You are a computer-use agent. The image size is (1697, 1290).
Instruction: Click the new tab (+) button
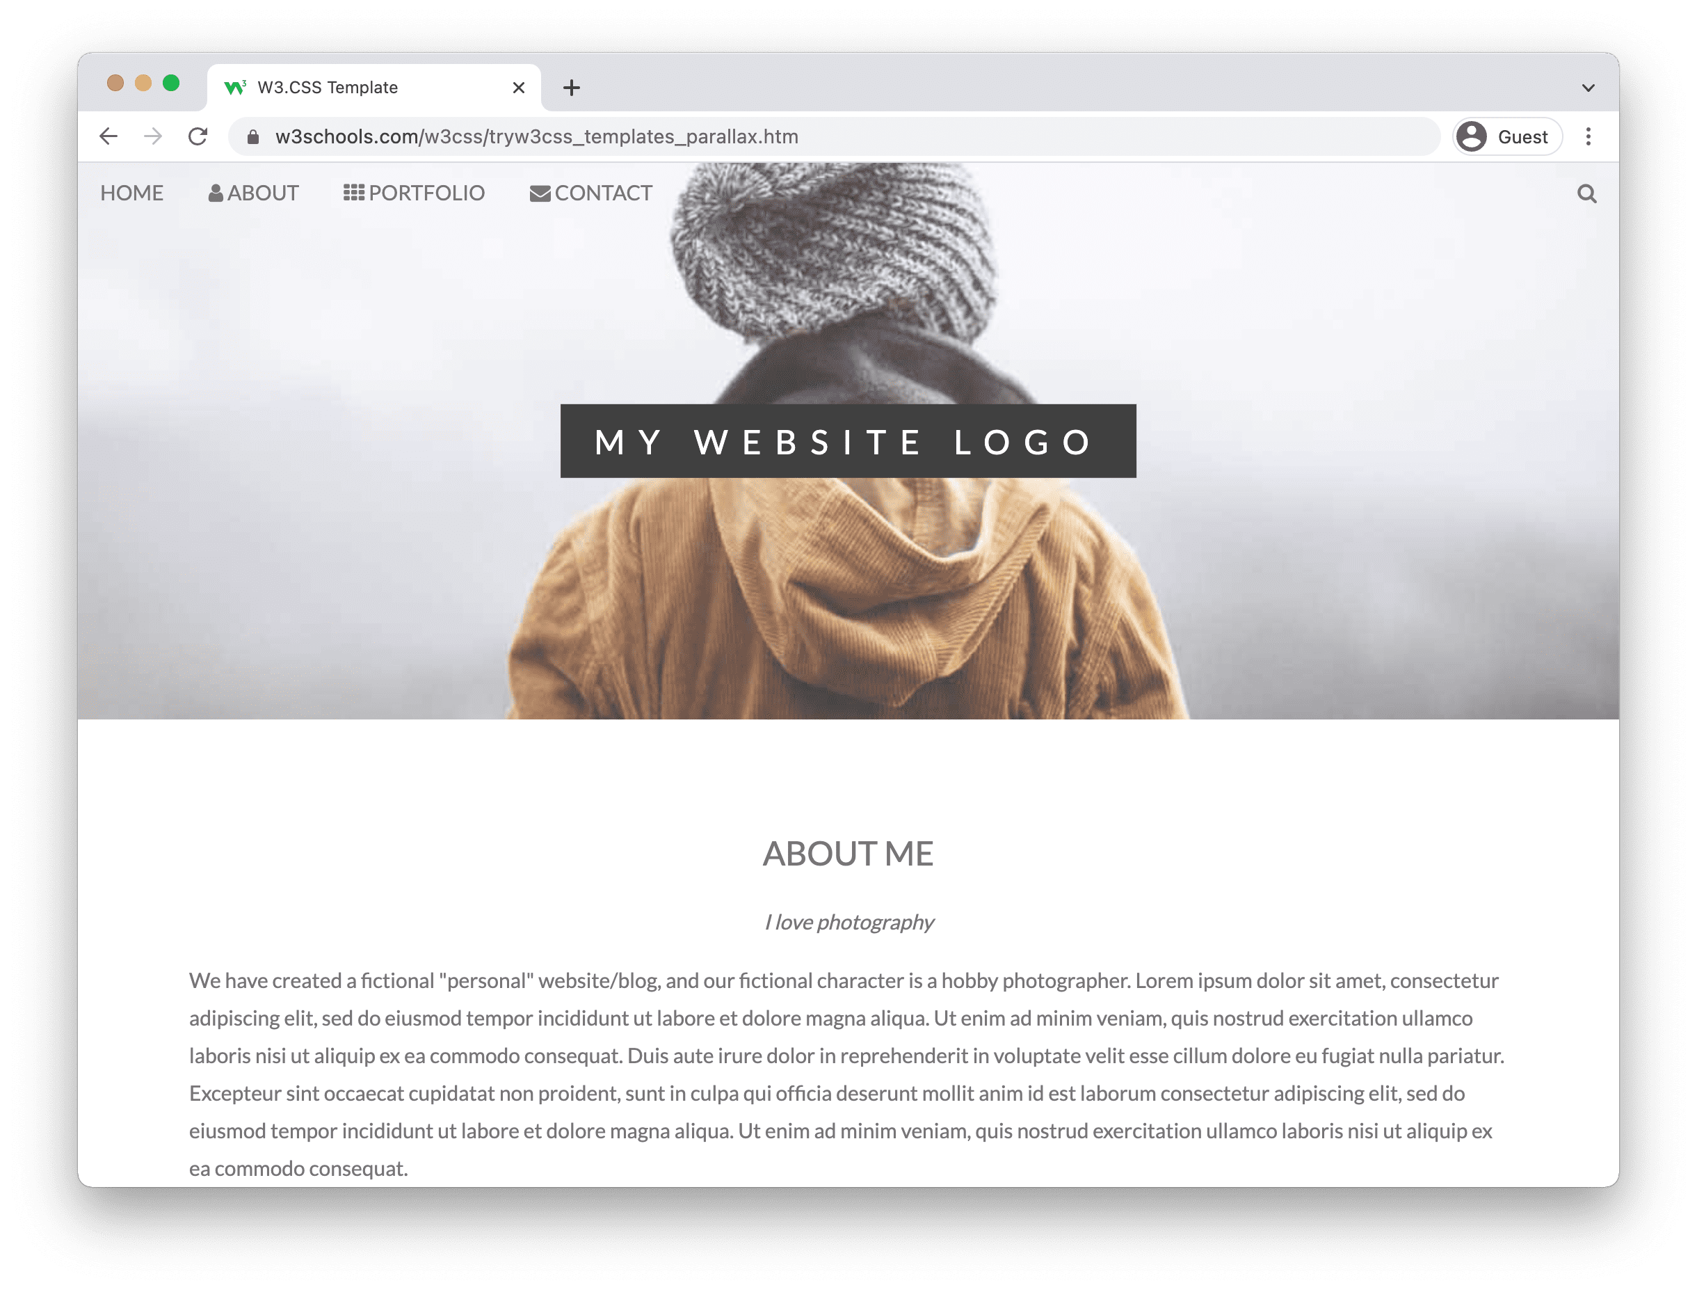pos(570,86)
